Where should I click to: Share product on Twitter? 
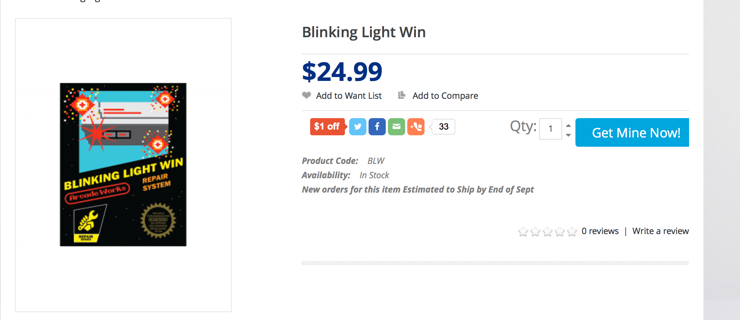click(357, 127)
